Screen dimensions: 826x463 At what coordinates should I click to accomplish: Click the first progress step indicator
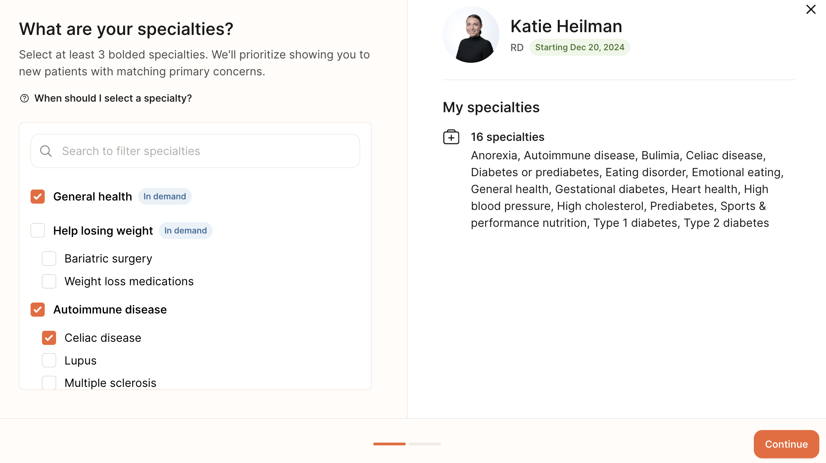tap(389, 444)
